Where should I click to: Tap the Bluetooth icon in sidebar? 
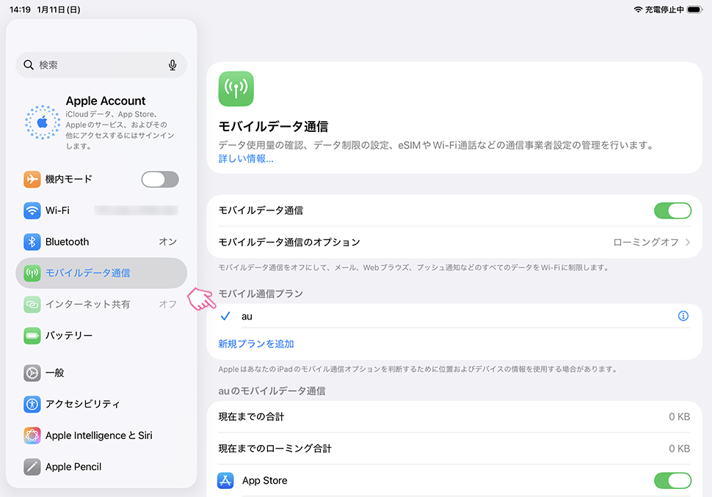[32, 242]
